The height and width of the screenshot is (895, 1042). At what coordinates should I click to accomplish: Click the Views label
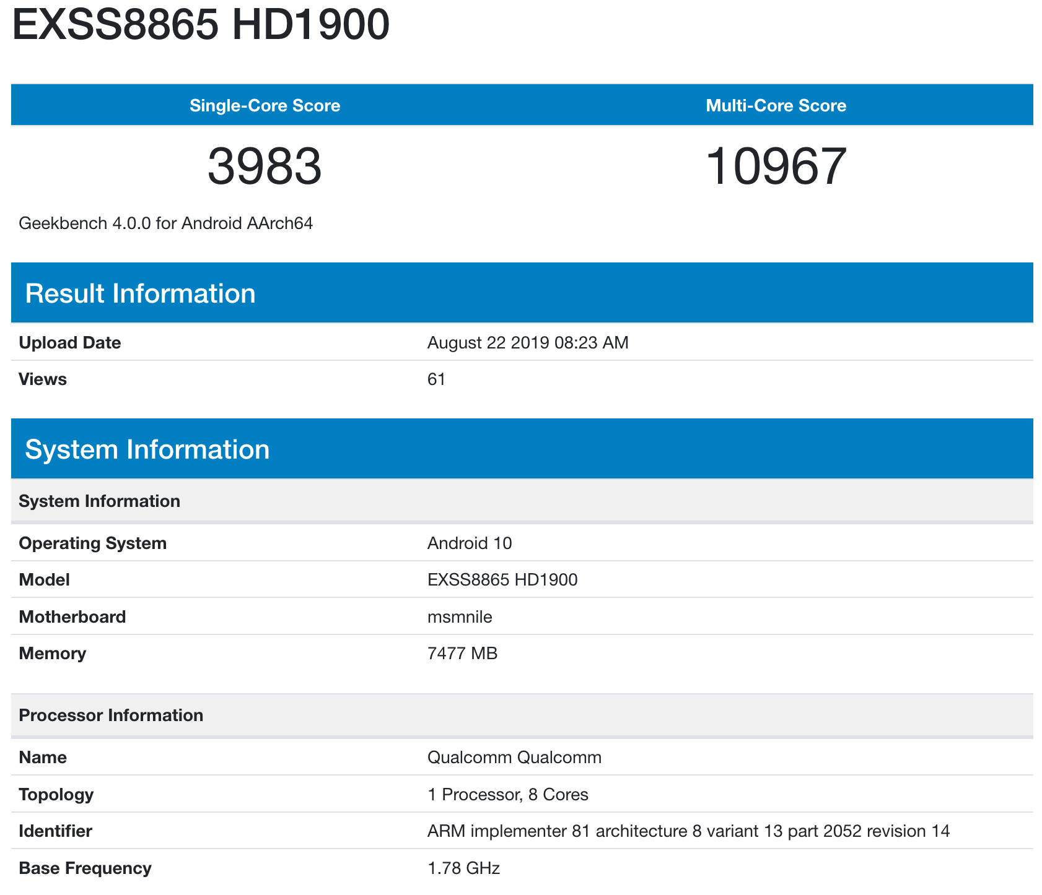(43, 379)
